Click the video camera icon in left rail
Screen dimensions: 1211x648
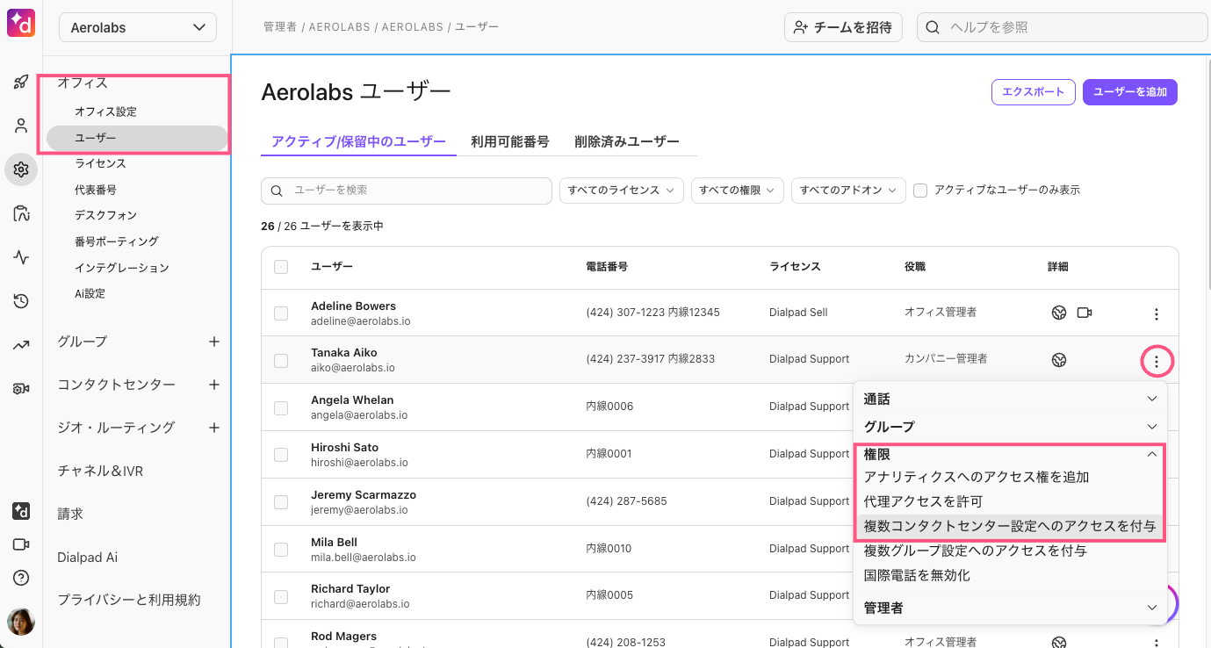point(21,544)
